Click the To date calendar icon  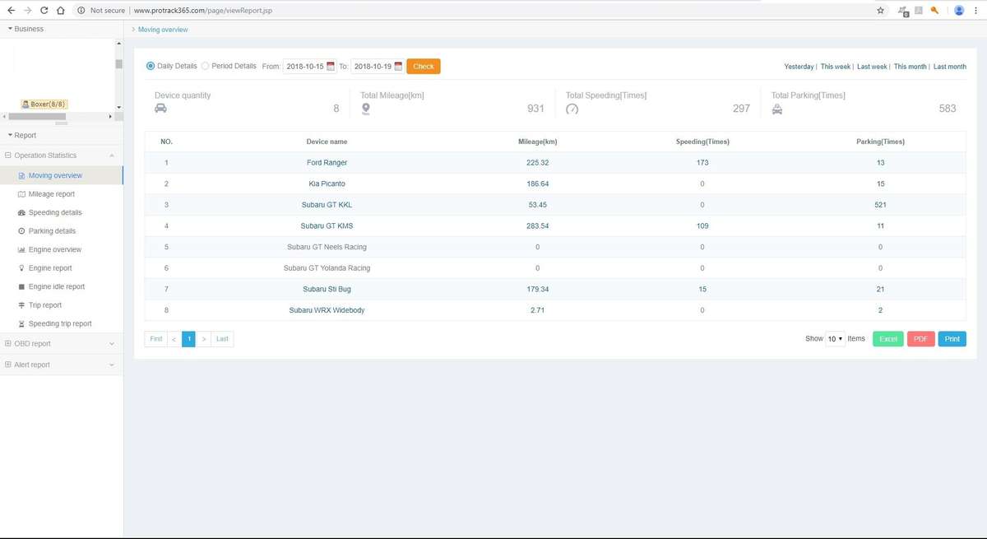(x=398, y=67)
